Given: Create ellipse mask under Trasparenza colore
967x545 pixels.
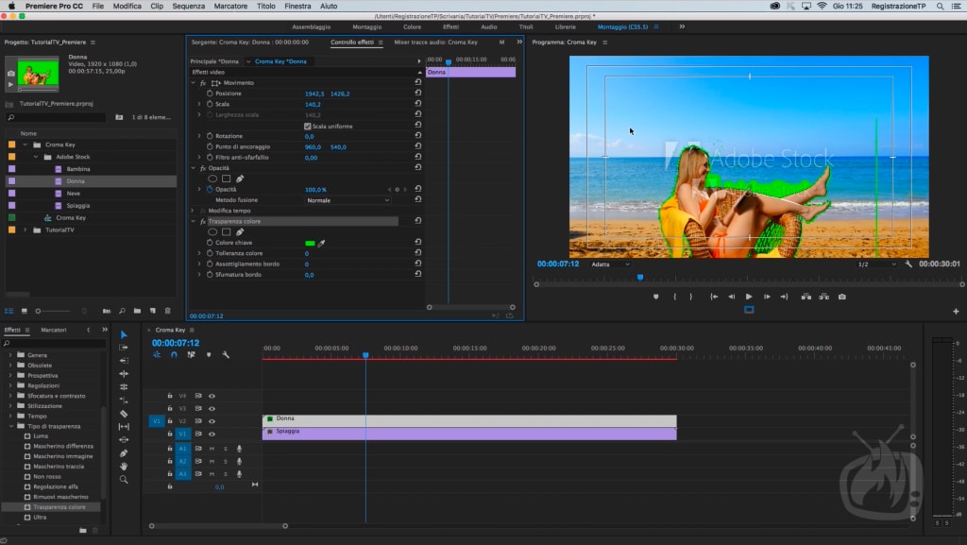Looking at the screenshot, I should 212,231.
